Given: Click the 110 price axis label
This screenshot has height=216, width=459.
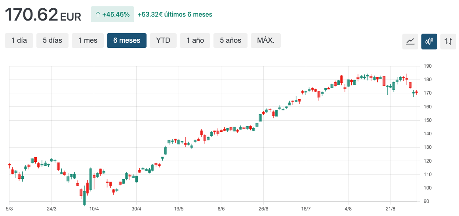Looking at the screenshot, I should [428, 174].
